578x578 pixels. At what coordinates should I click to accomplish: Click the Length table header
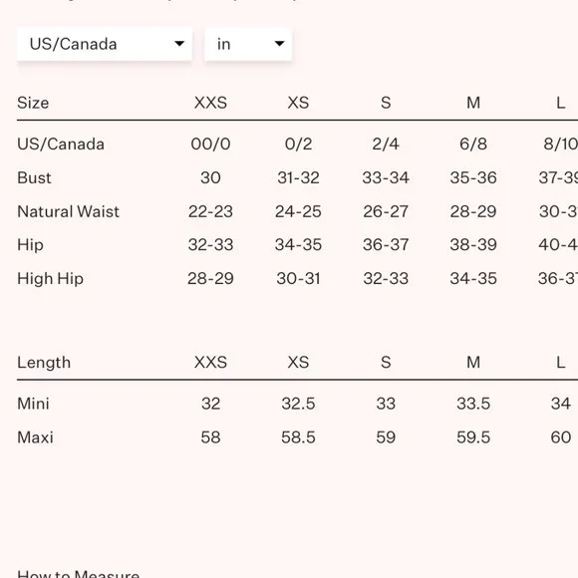coord(44,363)
